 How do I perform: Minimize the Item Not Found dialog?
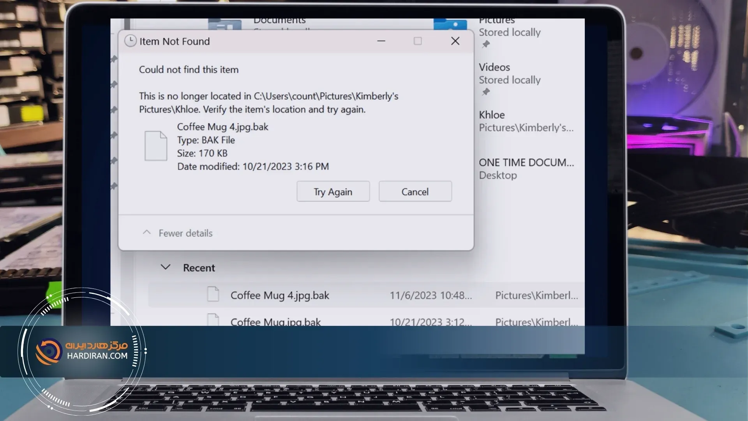381,41
